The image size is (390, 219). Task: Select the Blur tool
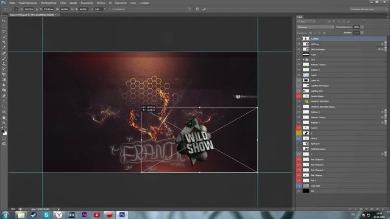pos(4,85)
